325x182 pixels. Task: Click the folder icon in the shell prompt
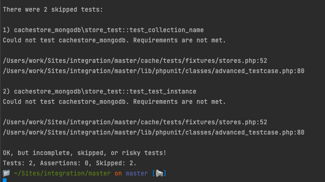tap(7, 173)
